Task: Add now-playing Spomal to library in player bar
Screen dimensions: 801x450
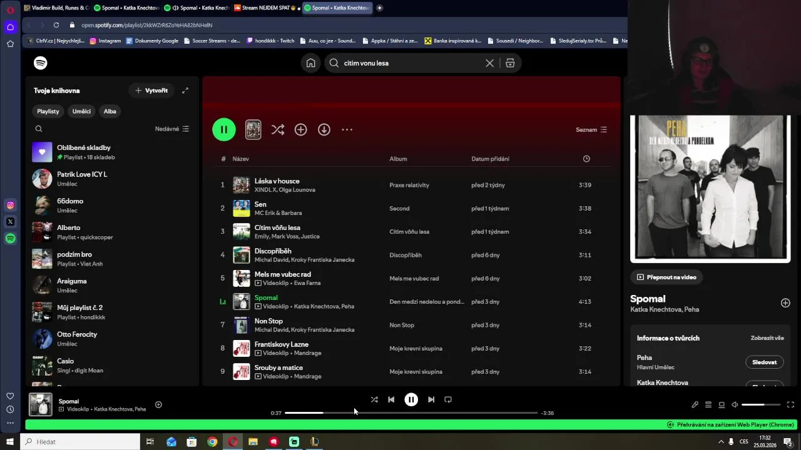Action: coord(158,404)
